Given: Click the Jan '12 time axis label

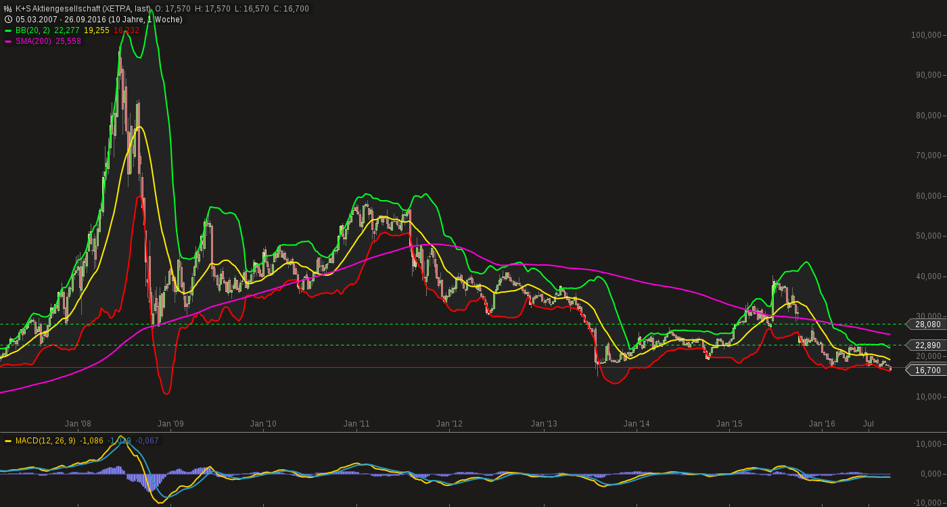Looking at the screenshot, I should [x=449, y=424].
